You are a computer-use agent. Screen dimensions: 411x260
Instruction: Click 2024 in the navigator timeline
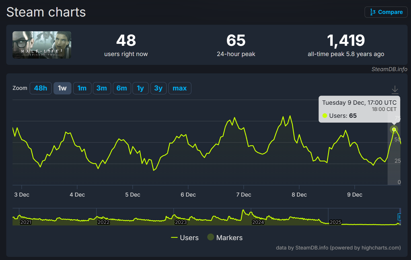click(258, 222)
